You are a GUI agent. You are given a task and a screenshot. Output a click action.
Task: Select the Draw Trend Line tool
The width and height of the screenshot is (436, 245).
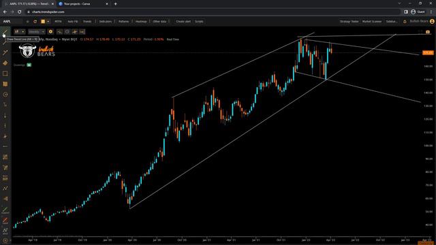pyautogui.click(x=5, y=32)
